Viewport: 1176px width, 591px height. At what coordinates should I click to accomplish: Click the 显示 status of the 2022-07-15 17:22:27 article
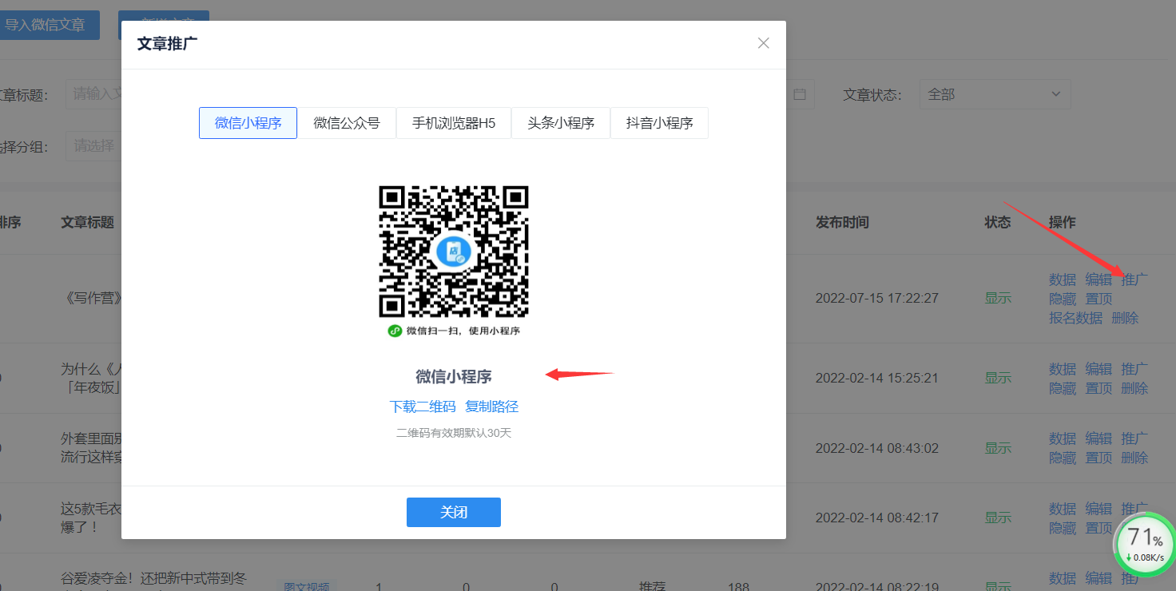tap(998, 298)
